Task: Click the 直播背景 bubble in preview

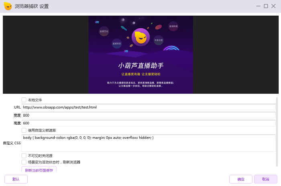Action: point(117,44)
